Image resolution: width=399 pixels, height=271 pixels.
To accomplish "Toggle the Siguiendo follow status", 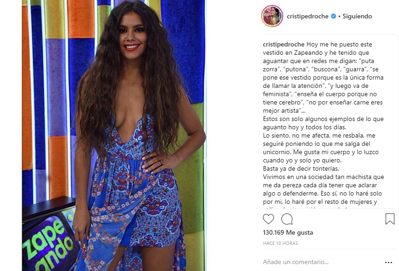I will (x=357, y=16).
